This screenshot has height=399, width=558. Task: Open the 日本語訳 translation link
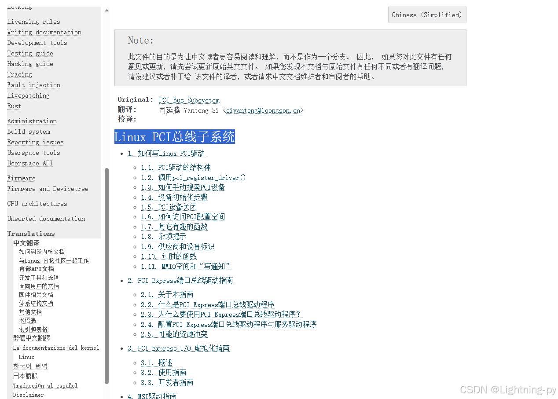(x=25, y=376)
